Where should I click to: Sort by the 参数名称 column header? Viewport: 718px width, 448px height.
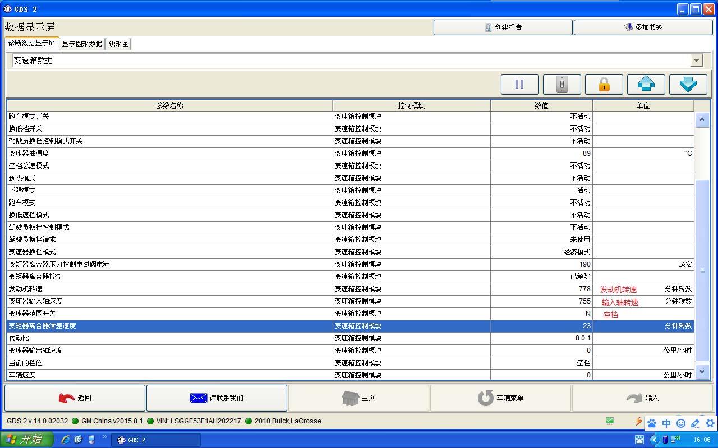pyautogui.click(x=169, y=105)
